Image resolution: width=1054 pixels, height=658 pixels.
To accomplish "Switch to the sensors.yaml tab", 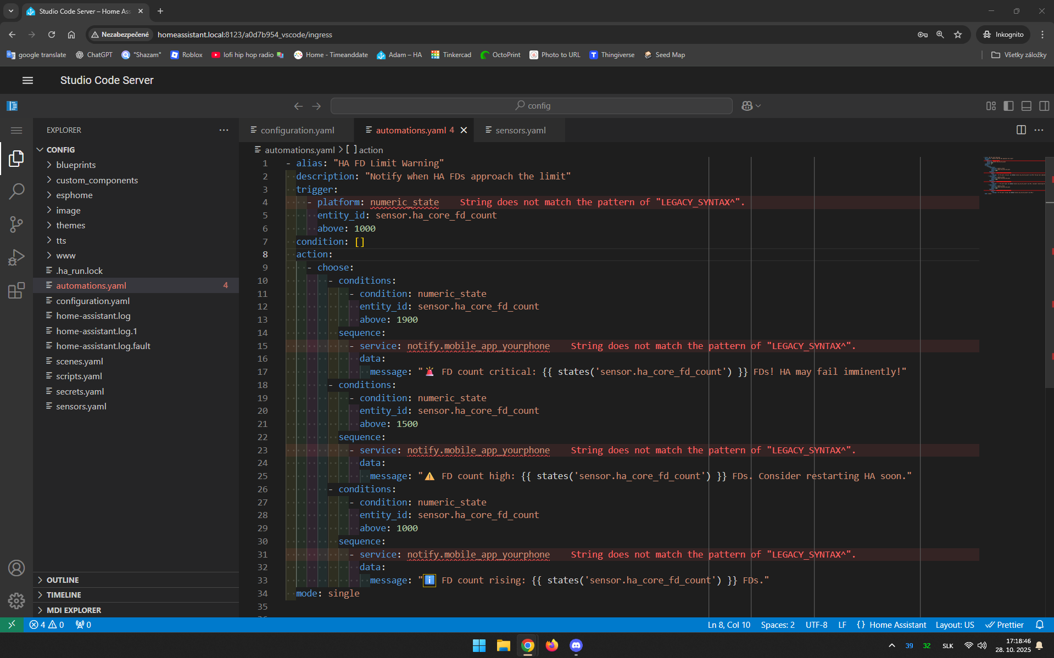I will tap(520, 130).
